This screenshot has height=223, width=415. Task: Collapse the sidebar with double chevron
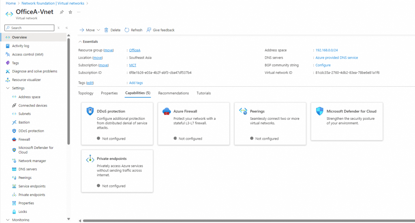(x=66, y=28)
